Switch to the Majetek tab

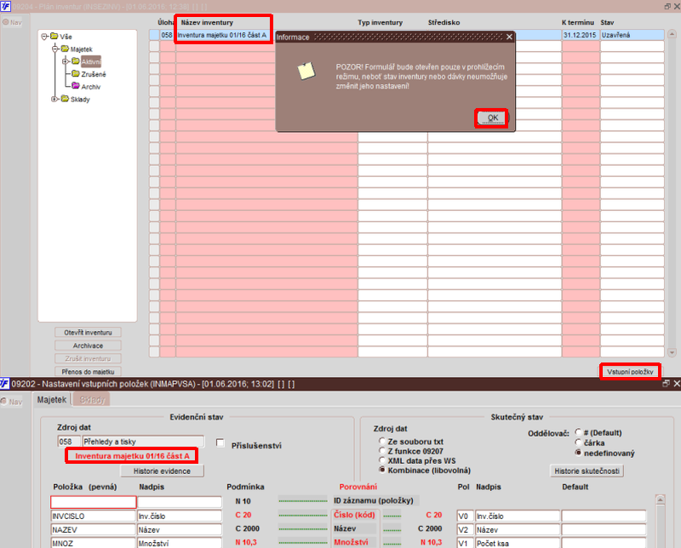pos(52,399)
